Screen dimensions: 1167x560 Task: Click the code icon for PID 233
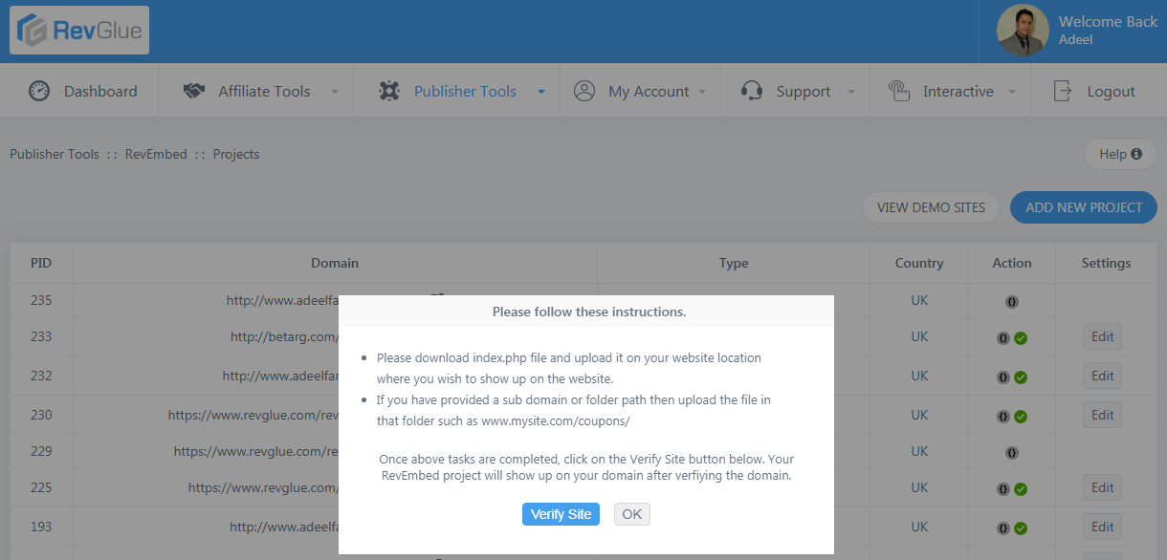pos(1003,338)
